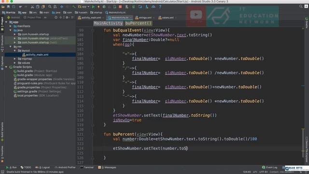309x174 pixels.
Task: Select local.properties in project tree
Action: click(x=36, y=96)
